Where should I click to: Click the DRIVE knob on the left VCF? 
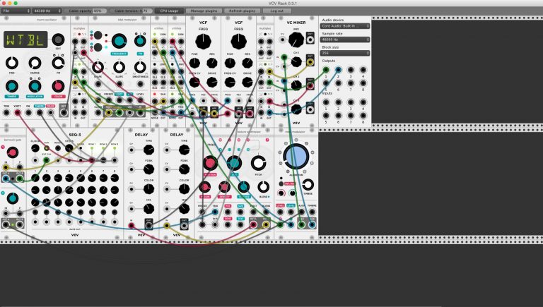(x=211, y=83)
